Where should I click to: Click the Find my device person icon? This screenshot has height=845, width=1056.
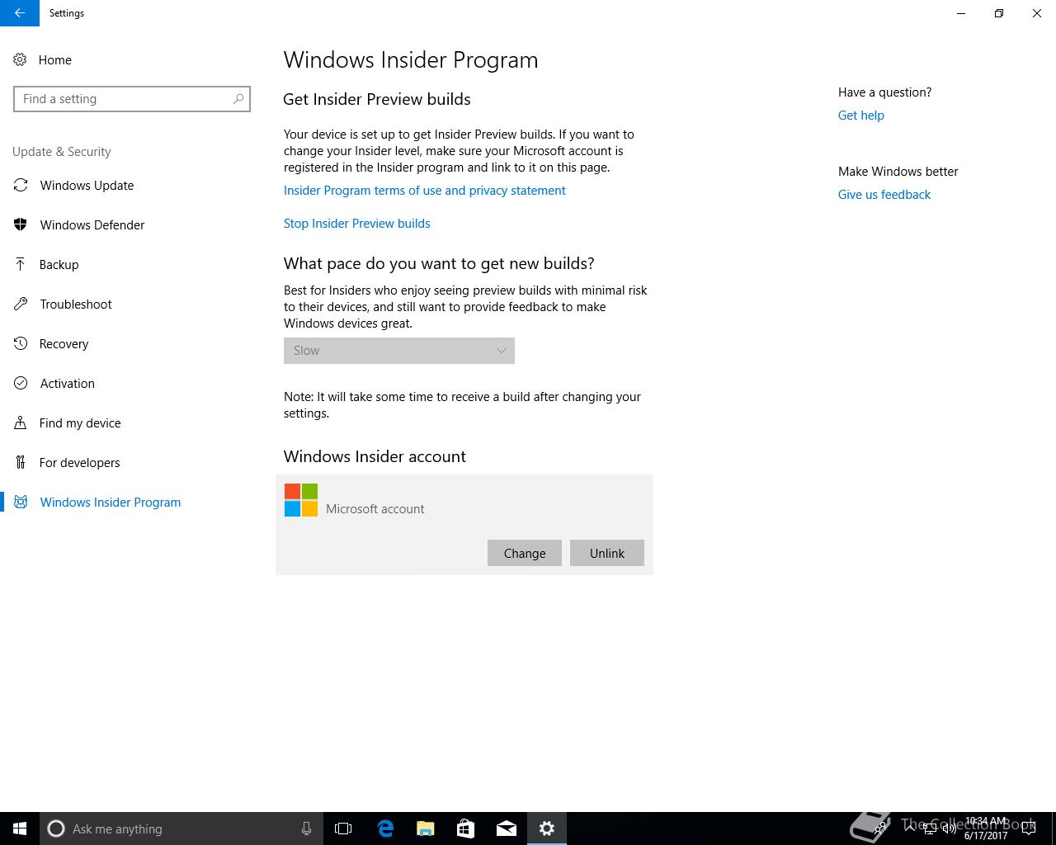[x=21, y=422]
